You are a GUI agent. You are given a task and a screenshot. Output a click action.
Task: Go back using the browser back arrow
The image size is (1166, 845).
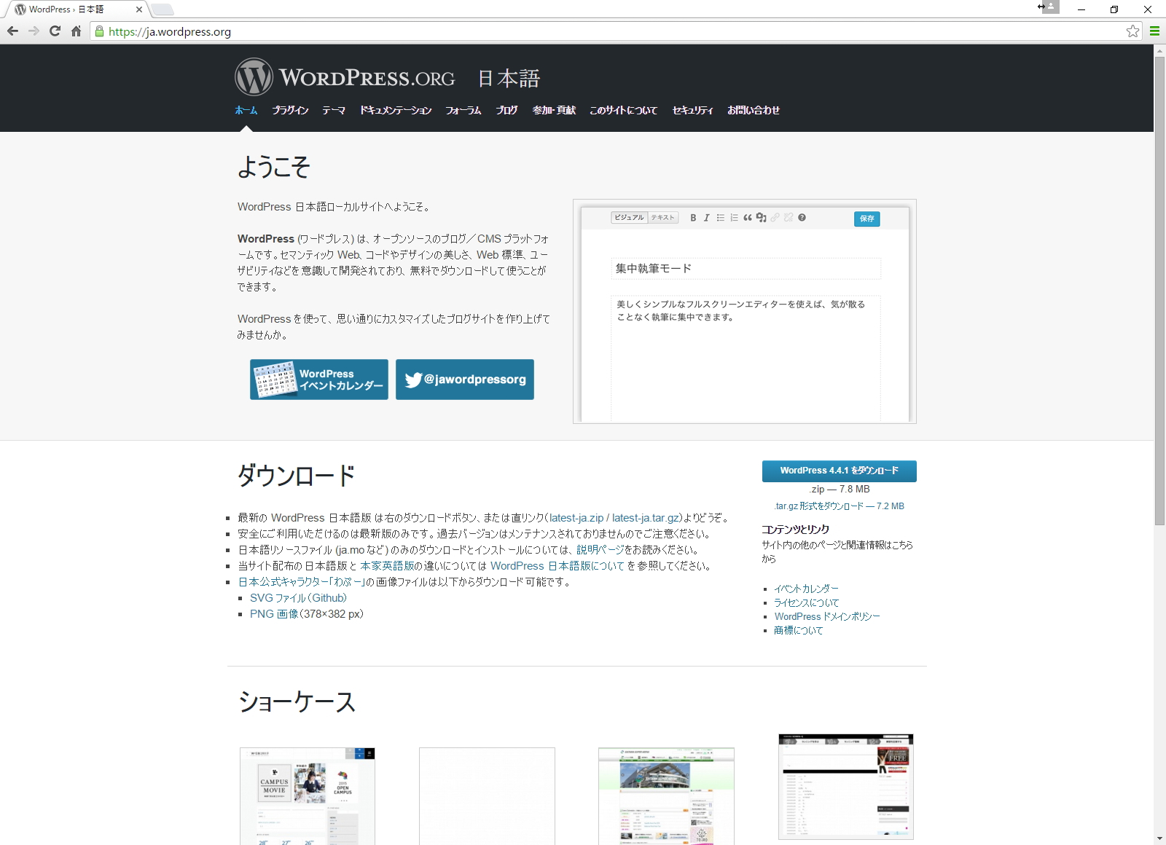(x=12, y=31)
